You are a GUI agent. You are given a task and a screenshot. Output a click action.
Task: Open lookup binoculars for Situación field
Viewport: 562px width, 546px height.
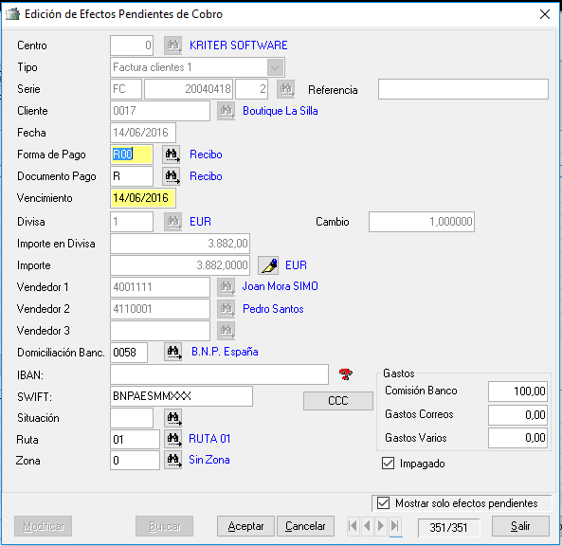tap(173, 418)
